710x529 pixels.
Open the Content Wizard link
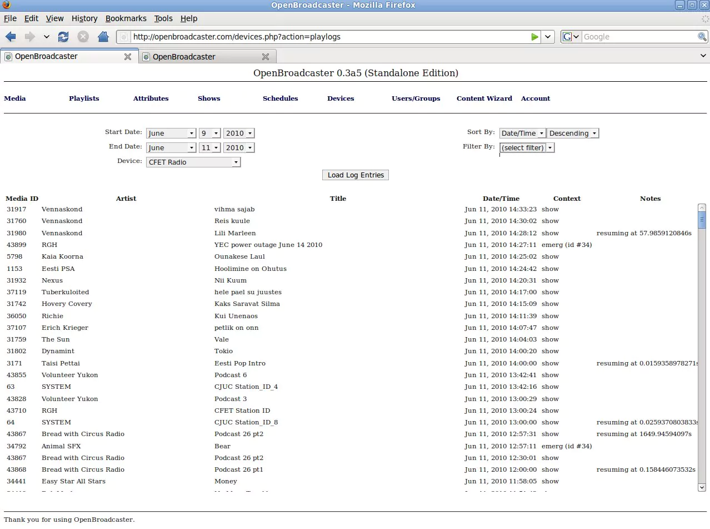tap(484, 98)
